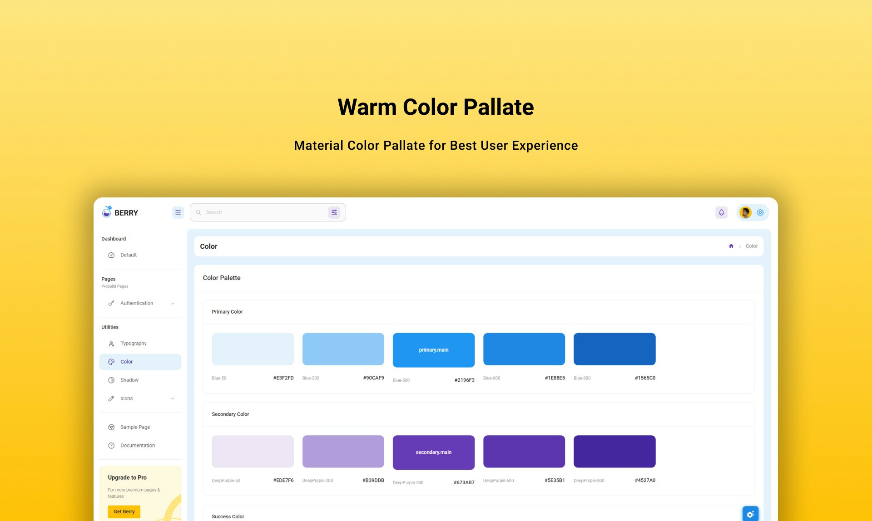Open the Default dashboard page
The height and width of the screenshot is (521, 872).
(x=129, y=255)
